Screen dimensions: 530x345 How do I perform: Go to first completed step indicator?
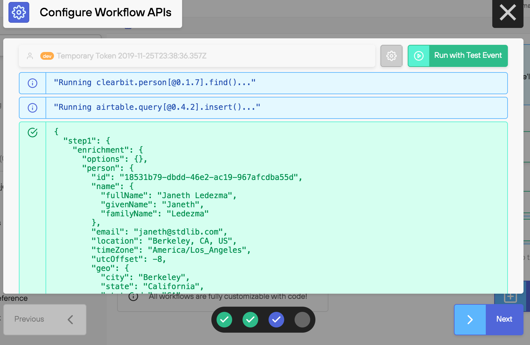click(x=224, y=320)
